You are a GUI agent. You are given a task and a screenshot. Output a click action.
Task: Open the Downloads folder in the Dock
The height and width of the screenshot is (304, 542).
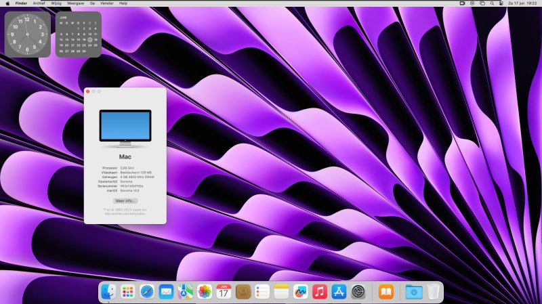[414, 292]
